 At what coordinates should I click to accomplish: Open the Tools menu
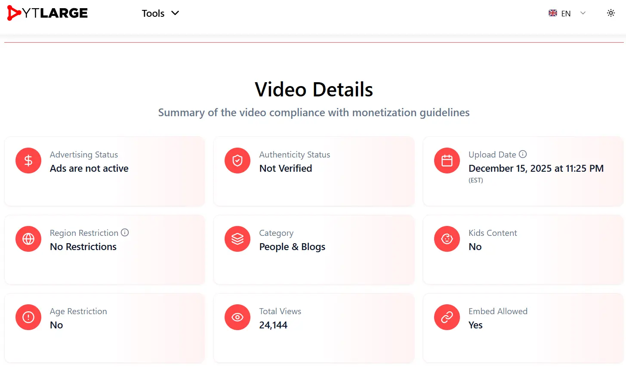160,13
